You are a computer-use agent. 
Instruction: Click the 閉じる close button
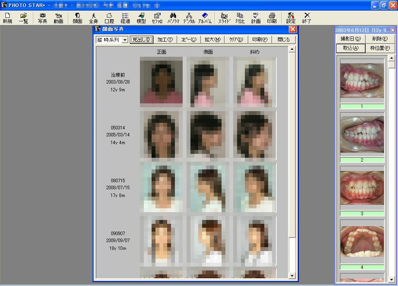click(283, 40)
